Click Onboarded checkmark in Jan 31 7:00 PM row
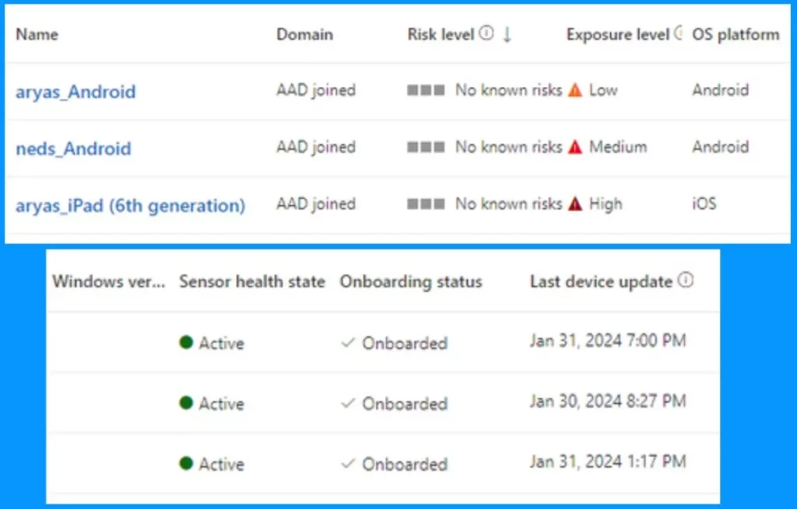The height and width of the screenshot is (509, 797). [348, 343]
